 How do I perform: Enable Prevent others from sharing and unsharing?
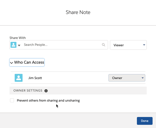(12, 100)
